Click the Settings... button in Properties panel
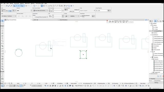164x92 pixels. [x=157, y=83]
